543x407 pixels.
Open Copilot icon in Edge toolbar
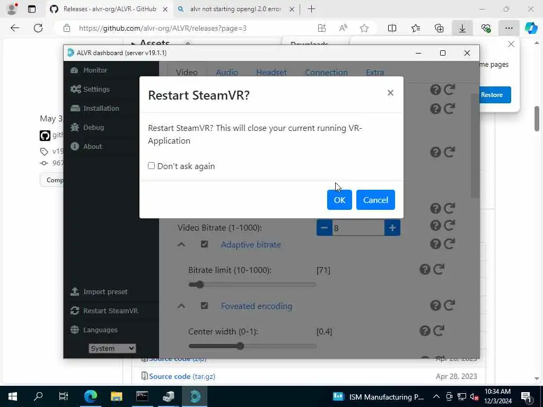coord(531,29)
